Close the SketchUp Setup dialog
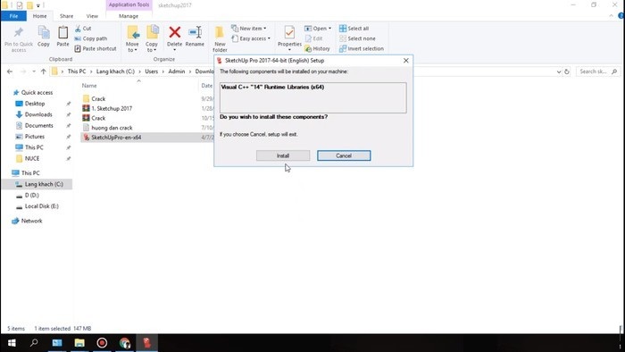 [x=405, y=61]
